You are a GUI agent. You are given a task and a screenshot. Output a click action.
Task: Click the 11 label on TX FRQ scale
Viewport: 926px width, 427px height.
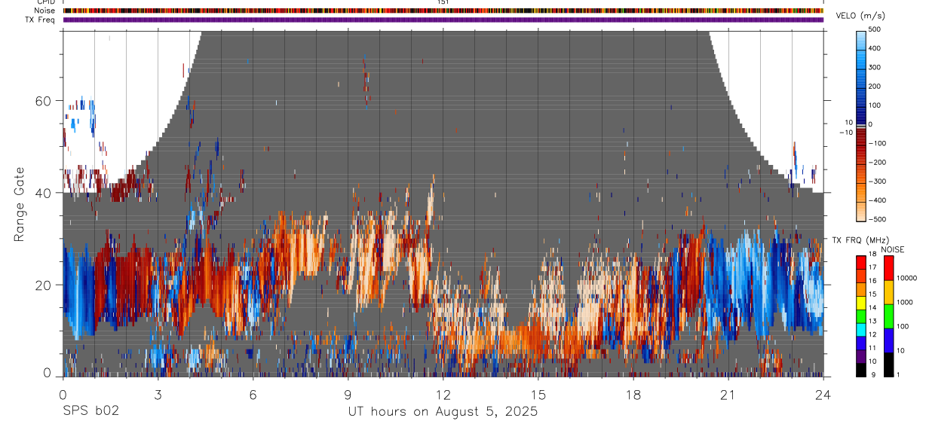873,348
